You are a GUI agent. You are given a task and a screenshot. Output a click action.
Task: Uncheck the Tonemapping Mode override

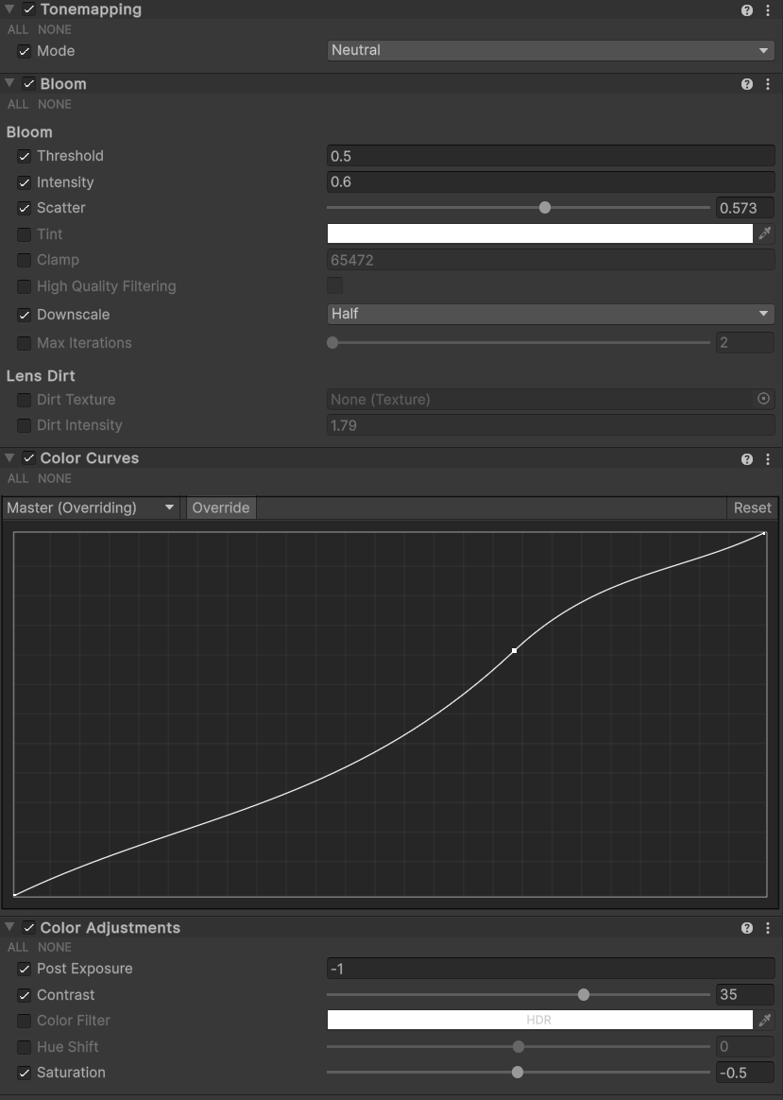(x=24, y=51)
